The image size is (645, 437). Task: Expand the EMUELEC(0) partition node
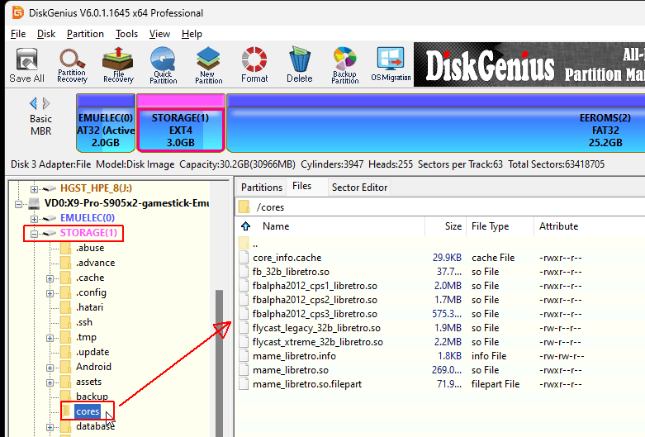tap(35, 218)
